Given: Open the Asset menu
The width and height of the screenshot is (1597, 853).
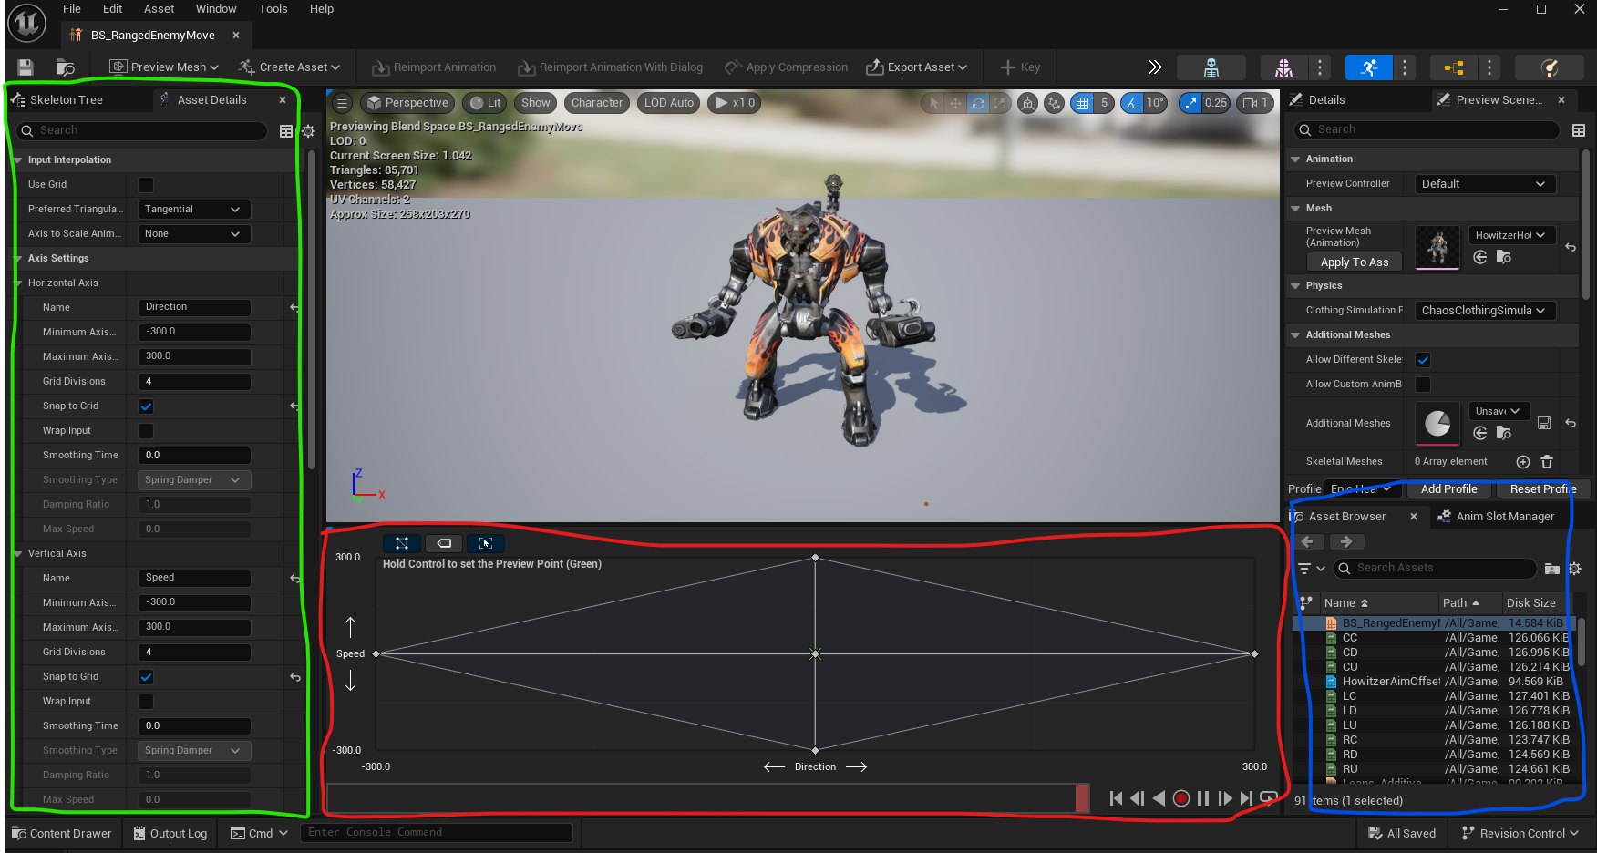Looking at the screenshot, I should click(159, 9).
